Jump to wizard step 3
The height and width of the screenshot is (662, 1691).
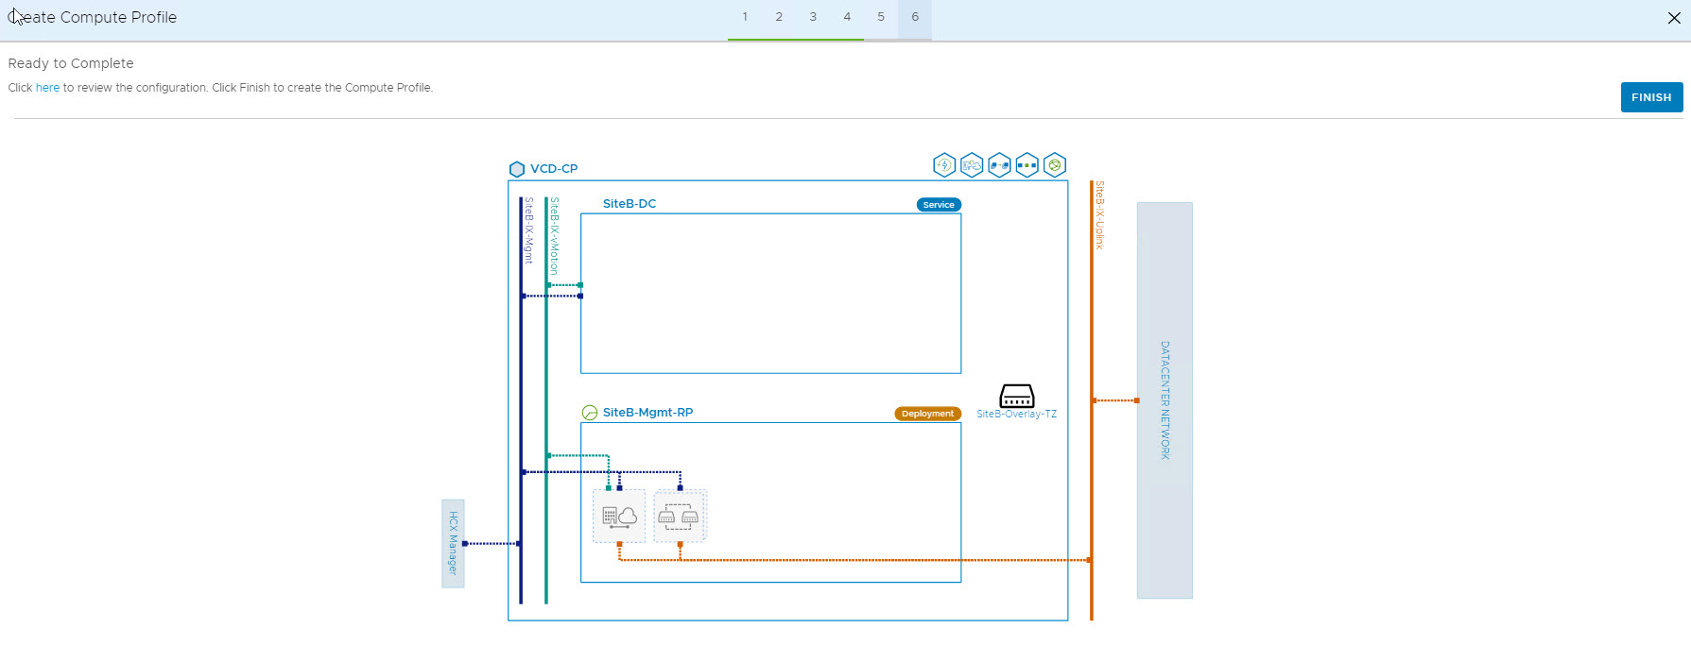pos(813,17)
